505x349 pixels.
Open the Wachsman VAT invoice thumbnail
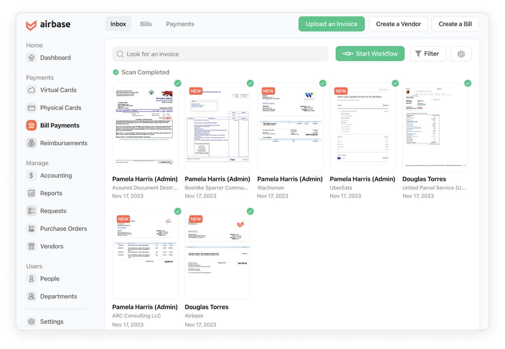coord(290,127)
